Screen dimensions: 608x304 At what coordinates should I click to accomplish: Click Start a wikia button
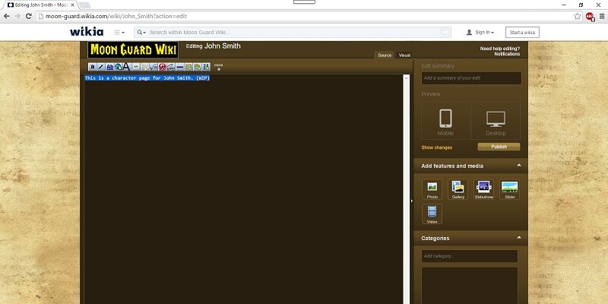click(x=522, y=33)
